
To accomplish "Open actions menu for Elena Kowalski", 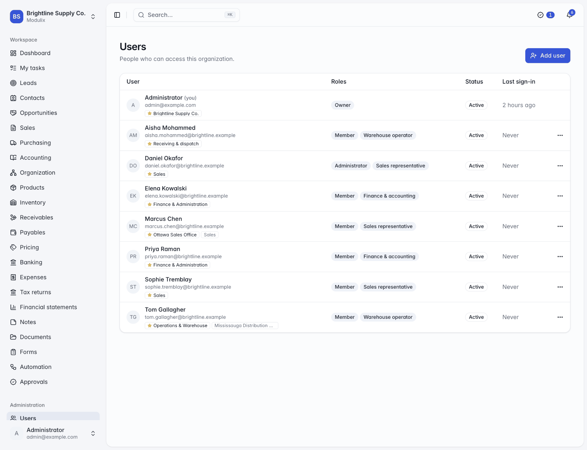I will [x=560, y=196].
